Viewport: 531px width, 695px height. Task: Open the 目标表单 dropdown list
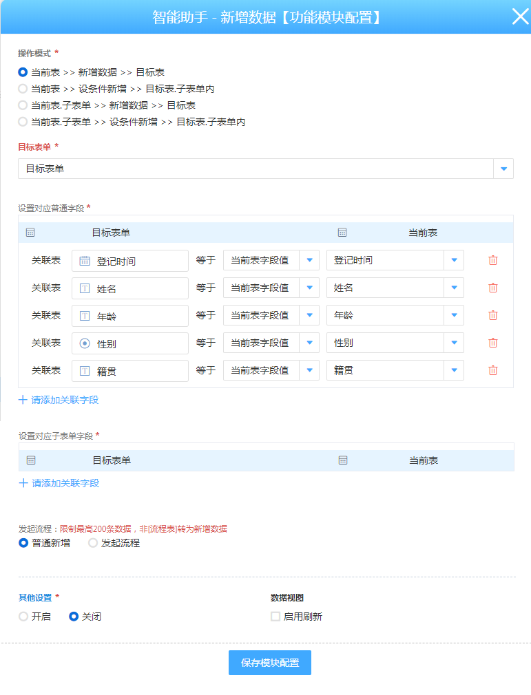(503, 169)
